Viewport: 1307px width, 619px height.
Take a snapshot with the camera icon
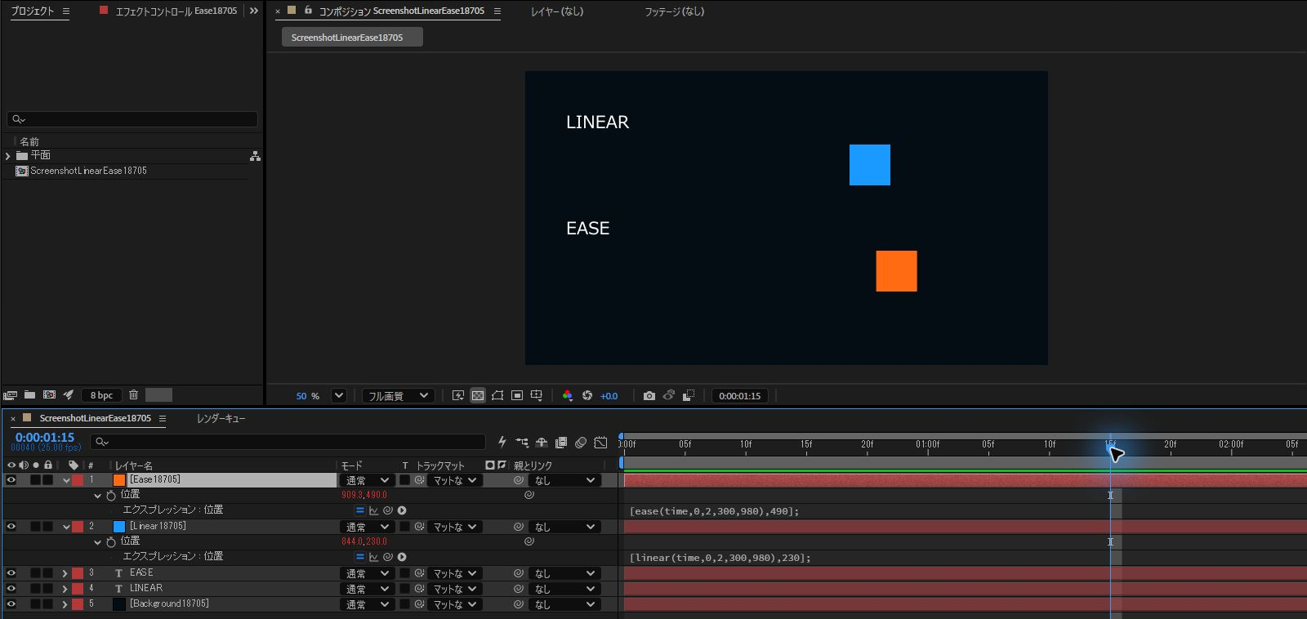pos(649,396)
